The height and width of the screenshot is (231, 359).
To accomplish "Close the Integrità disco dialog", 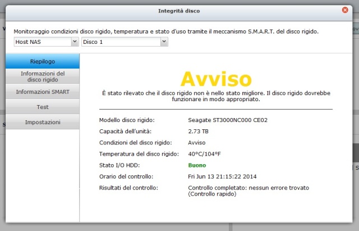I will tap(345, 10).
